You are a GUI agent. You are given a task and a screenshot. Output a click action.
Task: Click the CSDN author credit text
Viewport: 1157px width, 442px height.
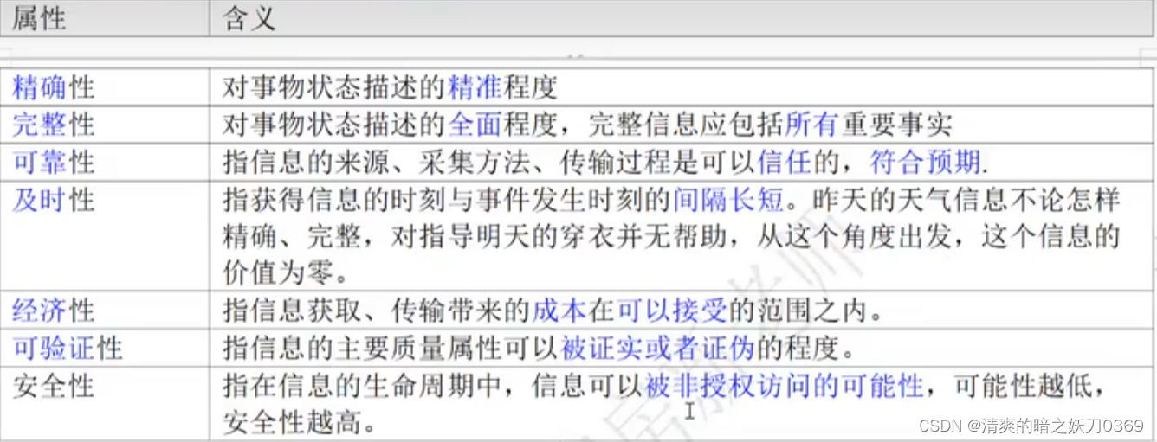[1031, 425]
